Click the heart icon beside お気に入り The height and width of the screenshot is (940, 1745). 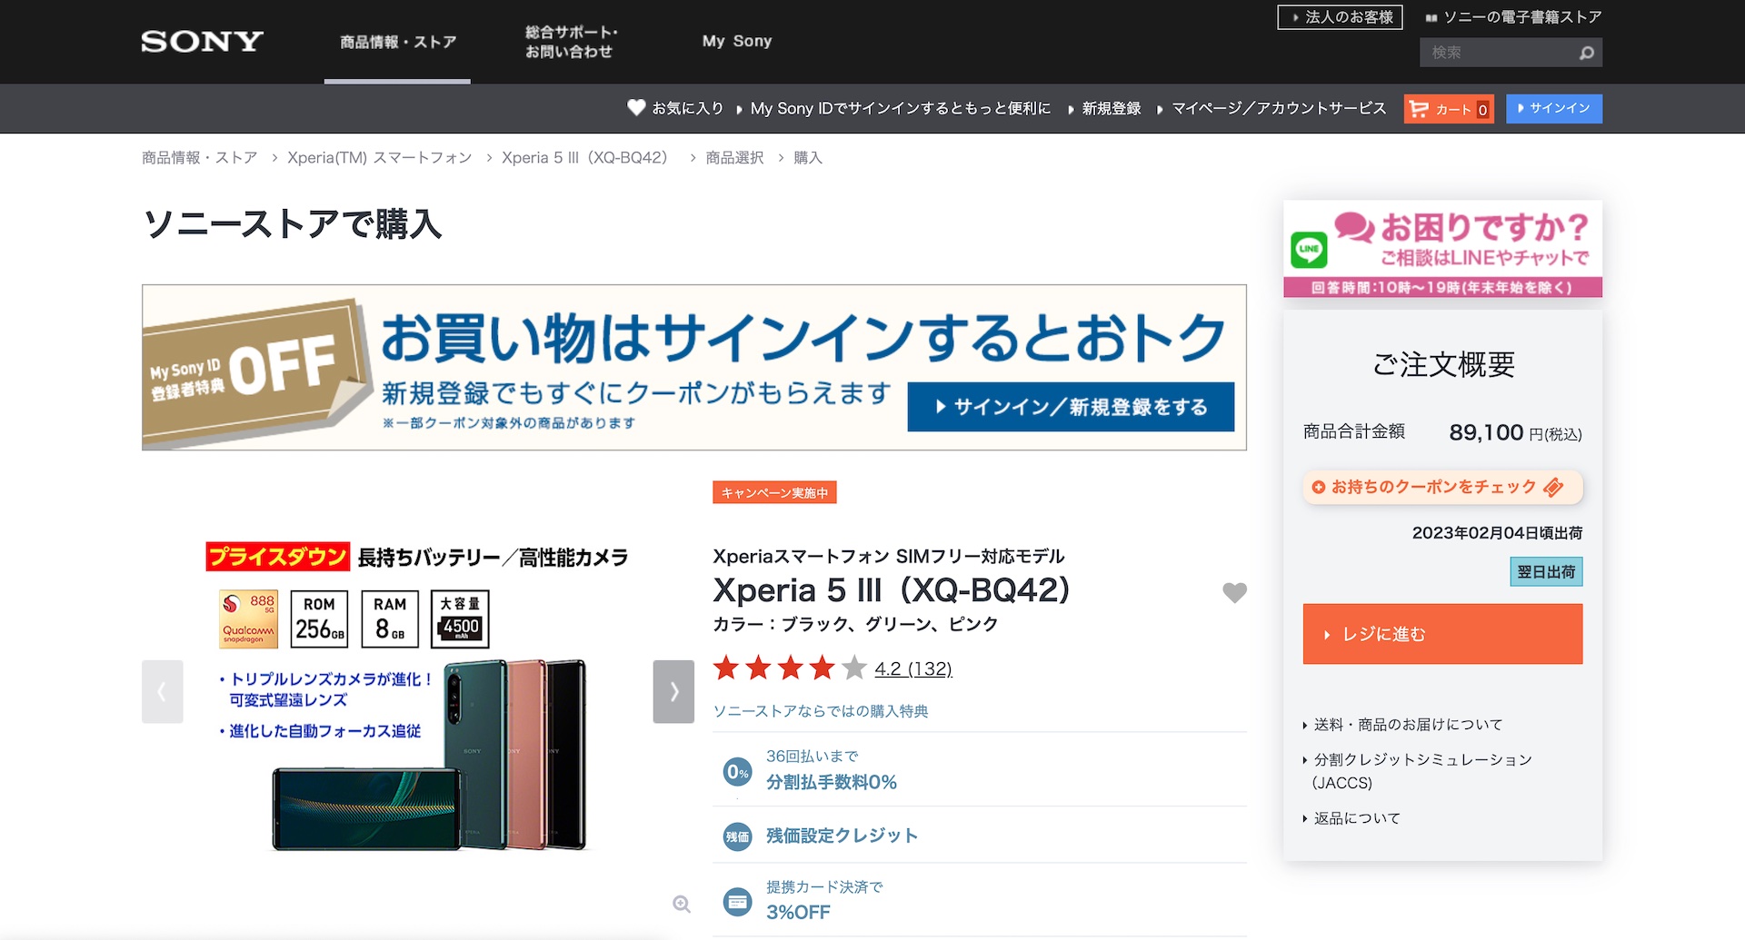[636, 108]
